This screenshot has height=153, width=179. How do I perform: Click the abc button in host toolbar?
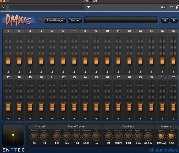click(163, 7)
